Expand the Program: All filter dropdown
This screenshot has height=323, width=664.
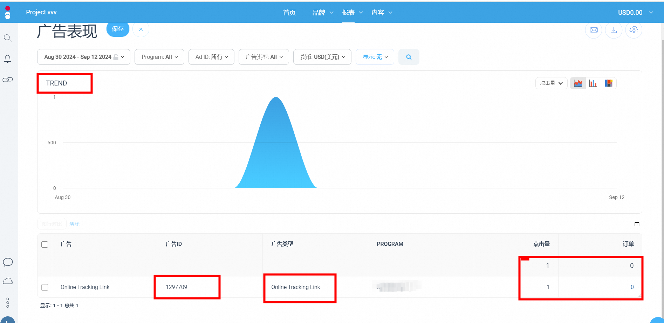pos(159,57)
